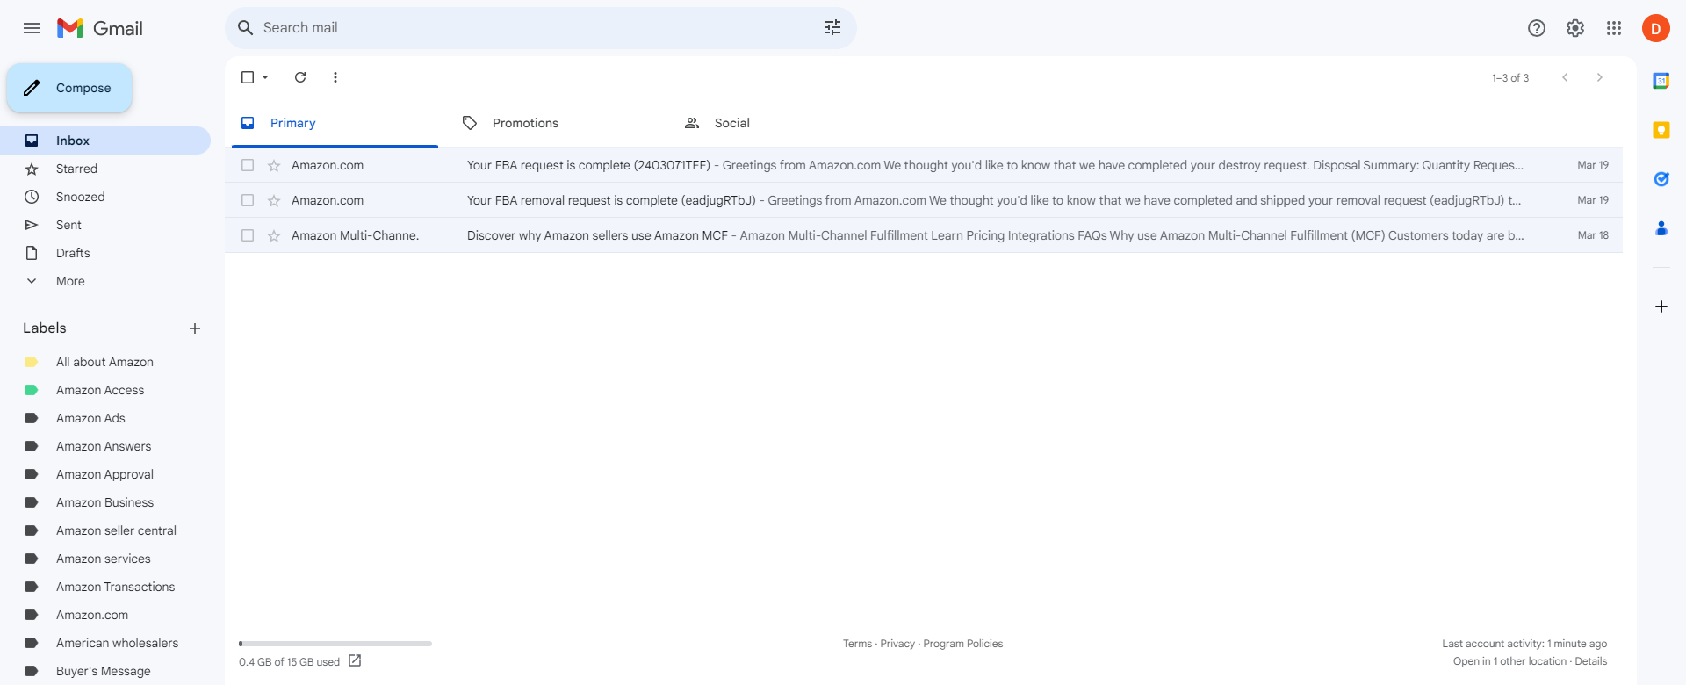Click the storage usage progress bar
Image resolution: width=1686 pixels, height=685 pixels.
pos(335,644)
